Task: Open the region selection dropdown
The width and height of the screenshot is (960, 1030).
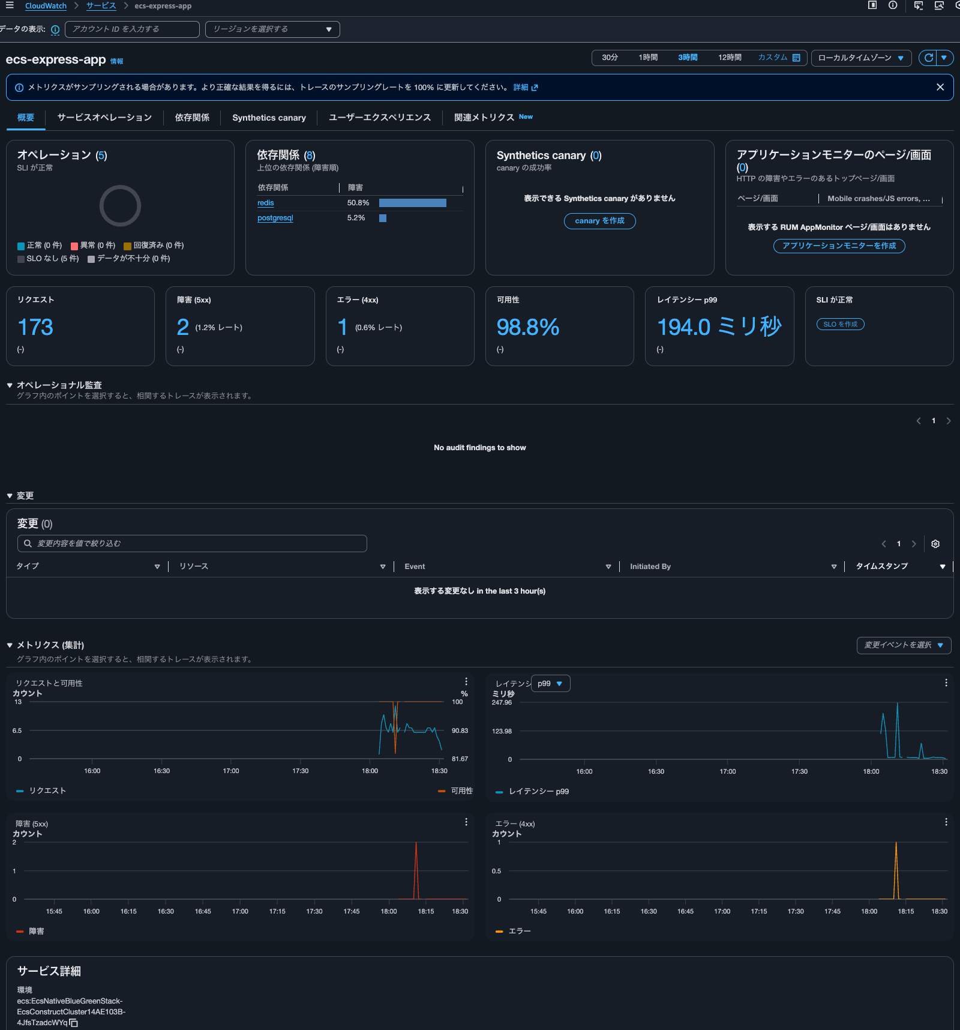Action: click(x=272, y=29)
